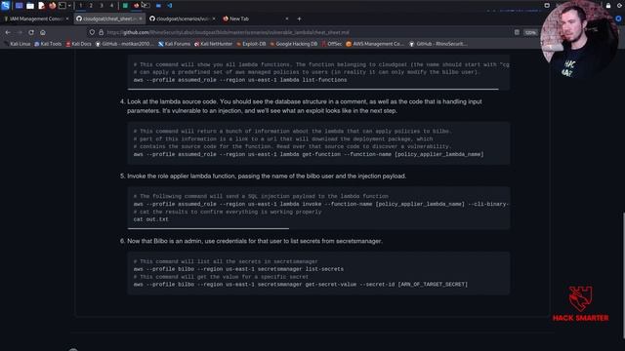Open the tracking protection shield icon
This screenshot has height=351, width=625.
point(92,32)
